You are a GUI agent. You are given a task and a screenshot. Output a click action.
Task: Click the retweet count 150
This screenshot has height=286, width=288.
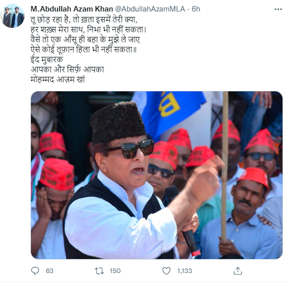click(115, 271)
